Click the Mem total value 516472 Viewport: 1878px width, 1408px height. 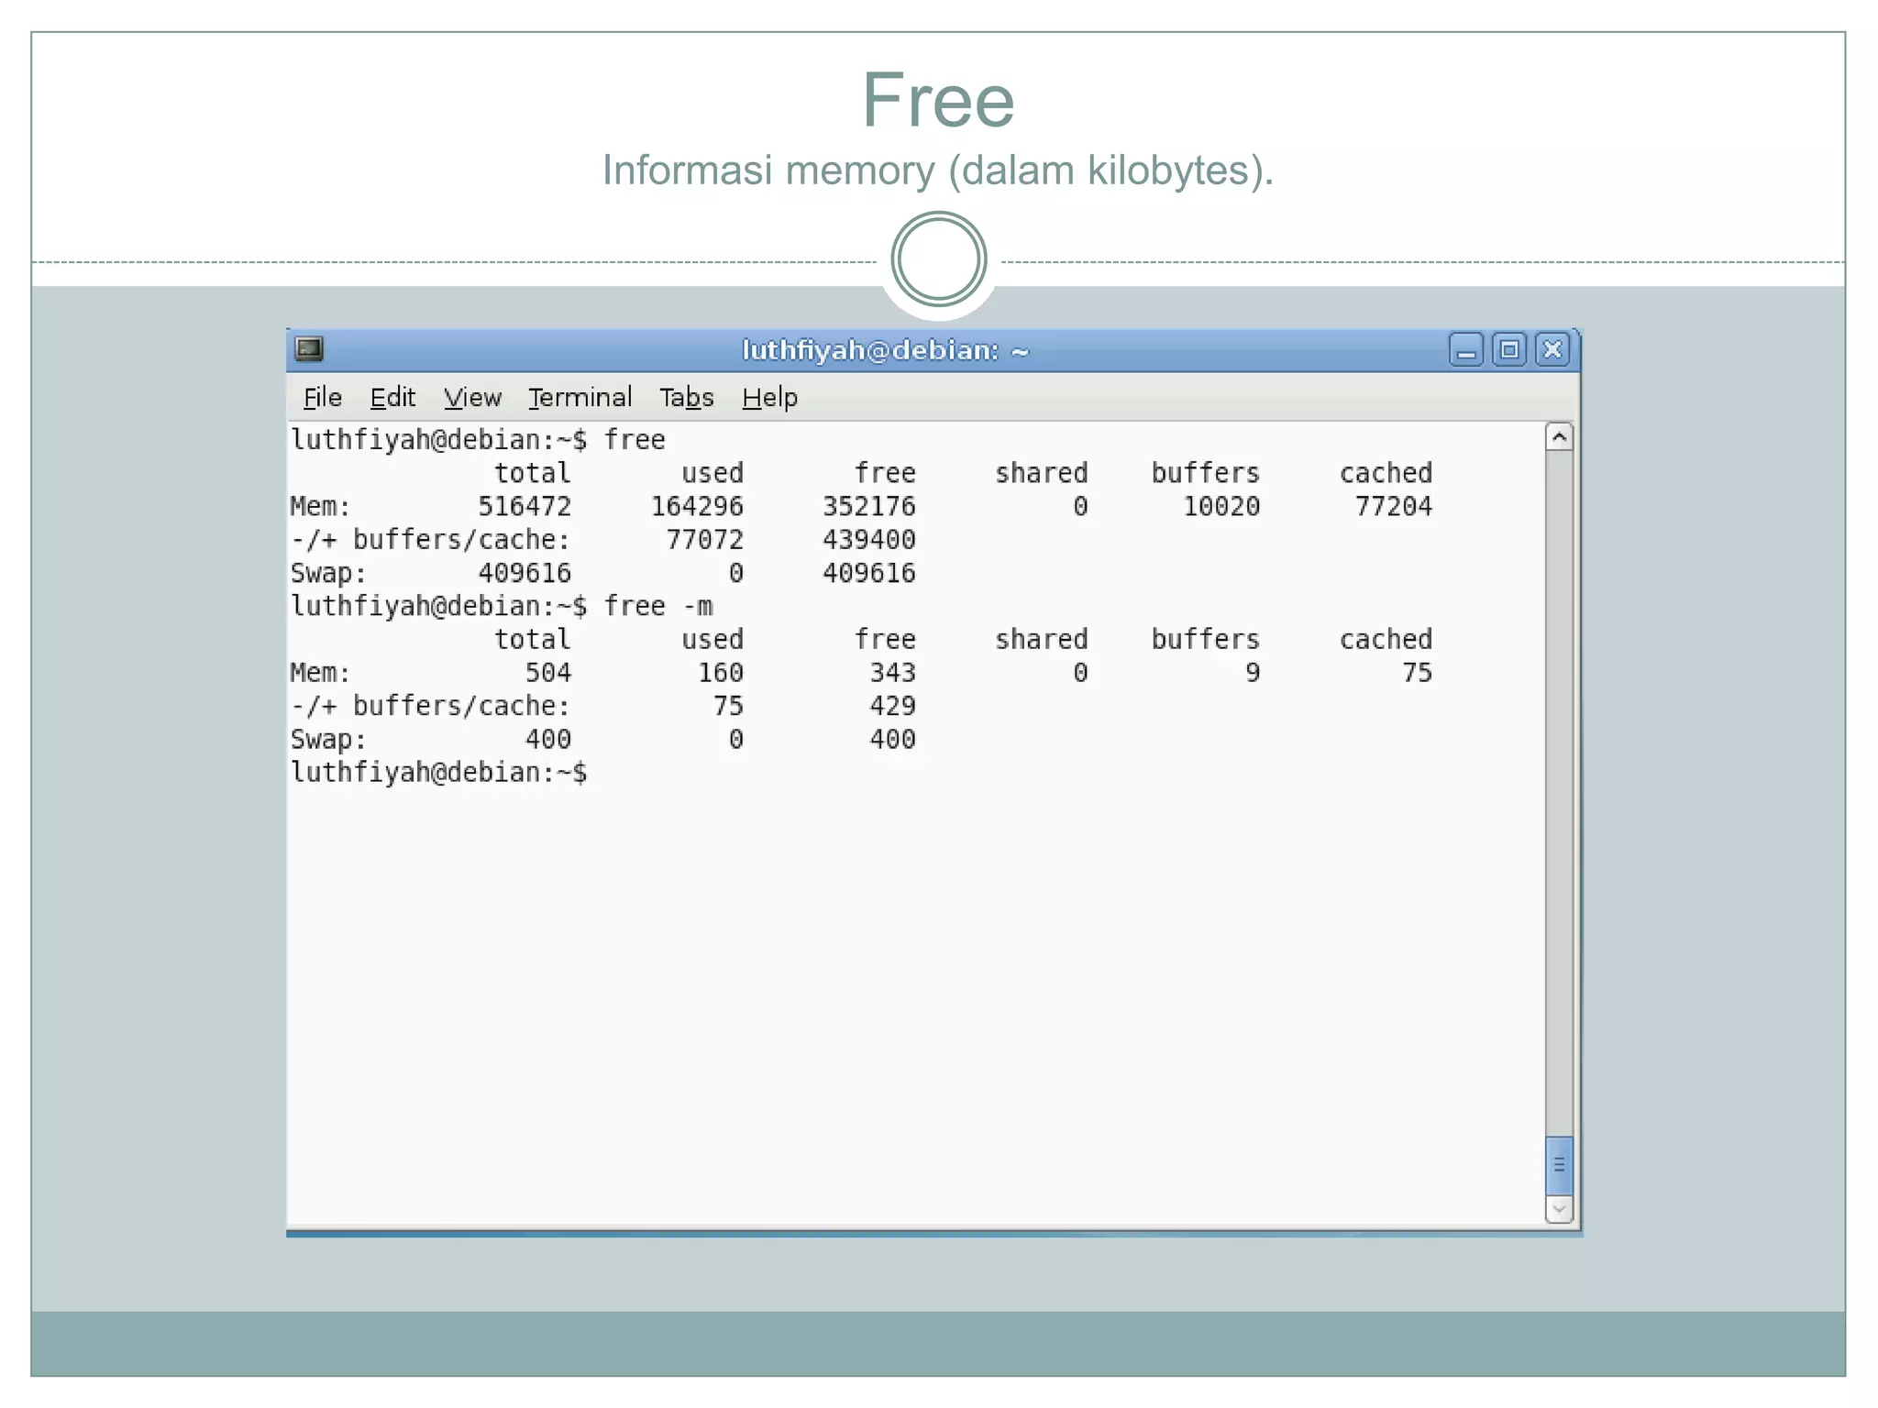pyautogui.click(x=525, y=506)
